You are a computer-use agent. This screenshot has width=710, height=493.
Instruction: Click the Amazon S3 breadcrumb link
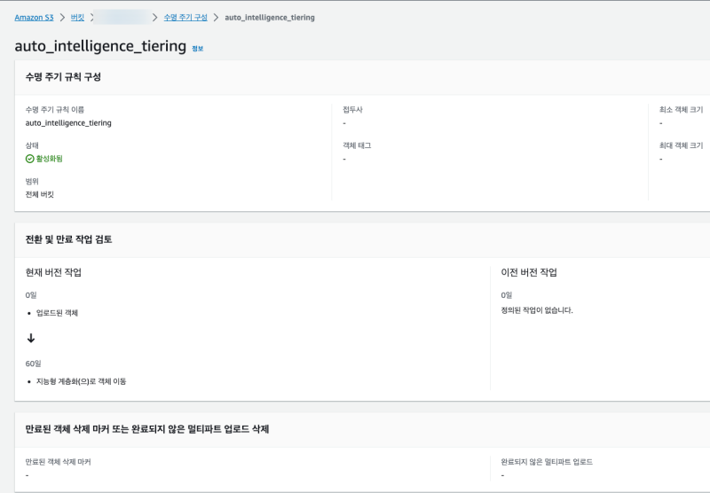34,17
